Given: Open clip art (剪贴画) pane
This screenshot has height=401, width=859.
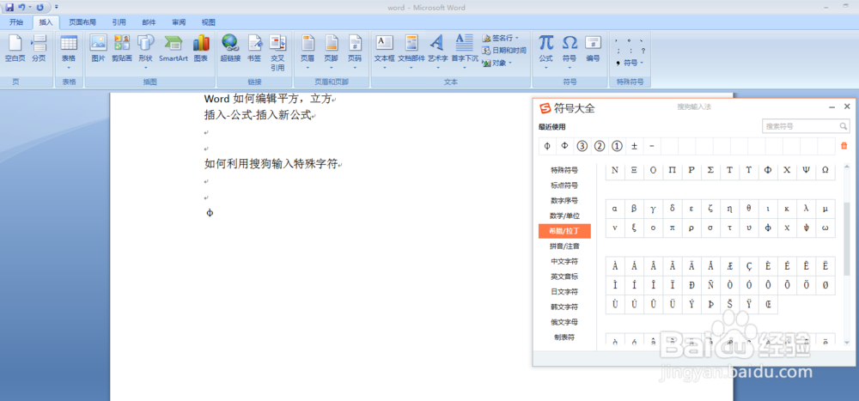Looking at the screenshot, I should 122,49.
